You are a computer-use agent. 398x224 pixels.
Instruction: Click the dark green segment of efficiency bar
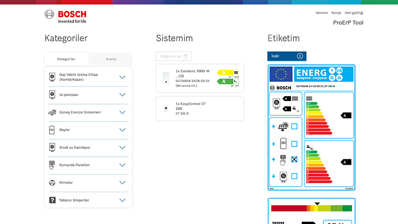(x=347, y=209)
